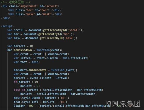Click this.offsetLeft in leftVal line
This screenshot has height=110, width=144.
pos(76,58)
